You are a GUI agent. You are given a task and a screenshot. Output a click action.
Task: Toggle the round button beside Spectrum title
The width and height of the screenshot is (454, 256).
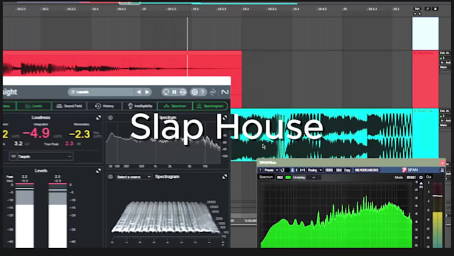(x=110, y=118)
